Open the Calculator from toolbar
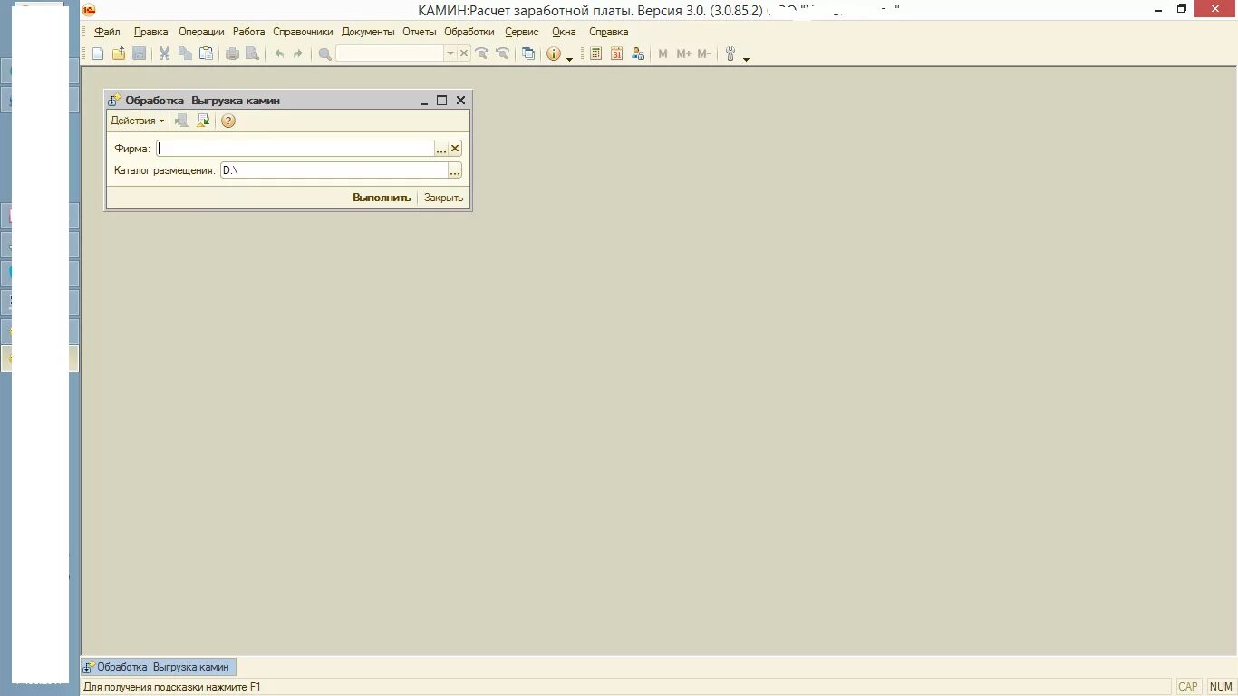1238x696 pixels. [596, 53]
